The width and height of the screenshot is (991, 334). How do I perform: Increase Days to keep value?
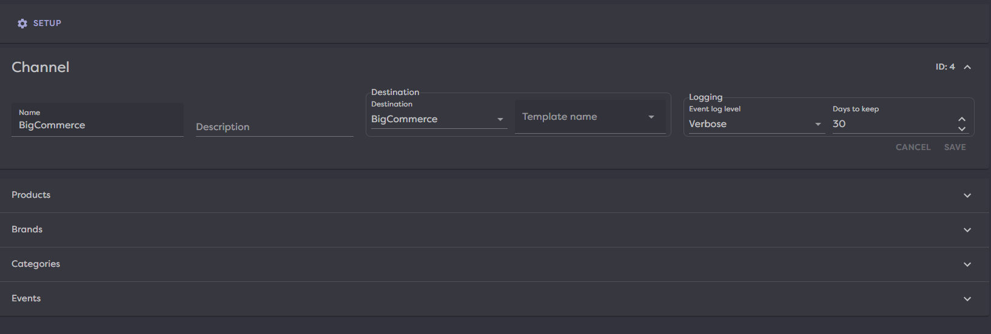point(962,119)
